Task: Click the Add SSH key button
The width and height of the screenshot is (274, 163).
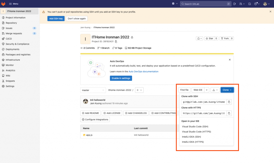Action: [x=56, y=18]
